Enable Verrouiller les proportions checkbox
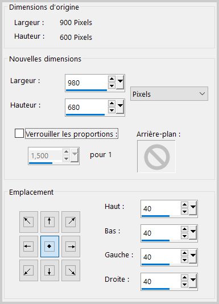 coord(19,133)
